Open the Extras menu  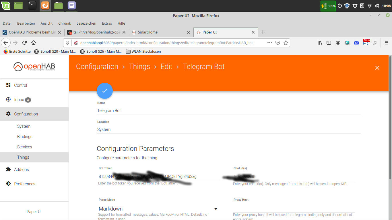click(107, 23)
